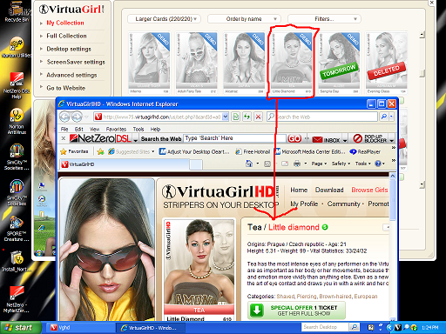Click the NetZero red GO button
This screenshot has width=446, height=334.
point(294,139)
